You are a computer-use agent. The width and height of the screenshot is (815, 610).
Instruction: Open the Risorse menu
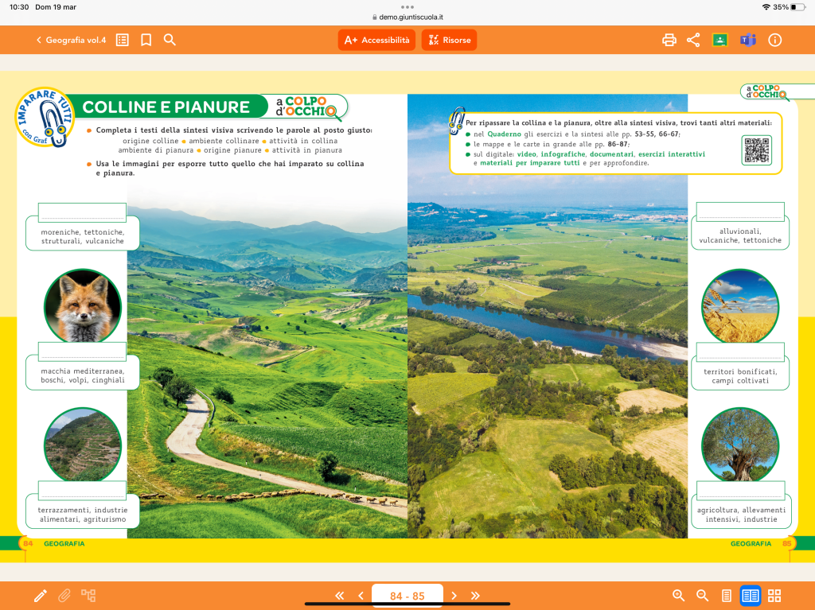449,40
